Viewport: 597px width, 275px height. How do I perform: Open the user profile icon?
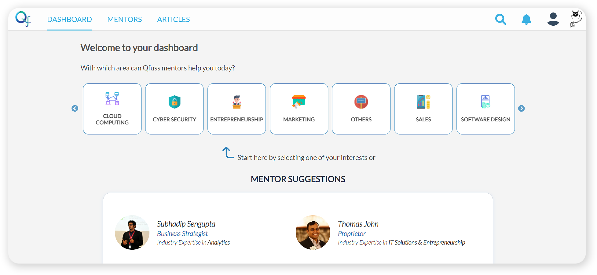[553, 19]
